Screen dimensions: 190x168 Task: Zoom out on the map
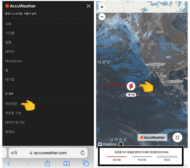pyautogui.click(x=102, y=17)
